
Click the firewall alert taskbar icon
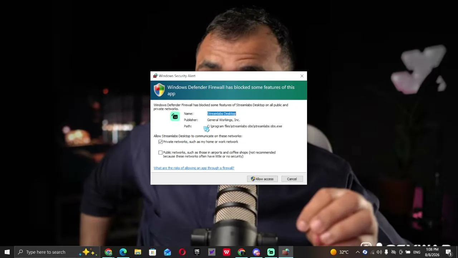[286, 252]
